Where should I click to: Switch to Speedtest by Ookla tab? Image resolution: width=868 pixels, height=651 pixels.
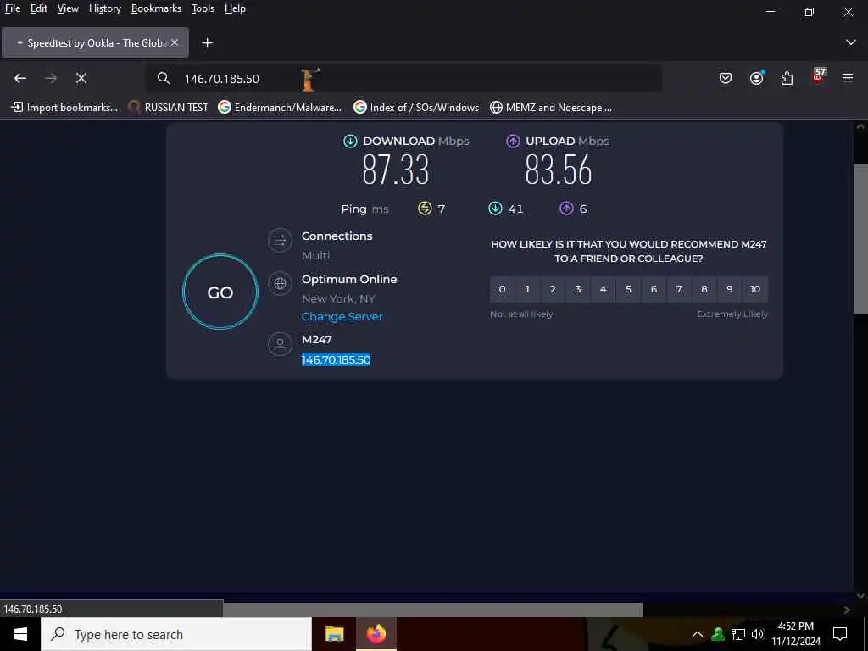[95, 42]
